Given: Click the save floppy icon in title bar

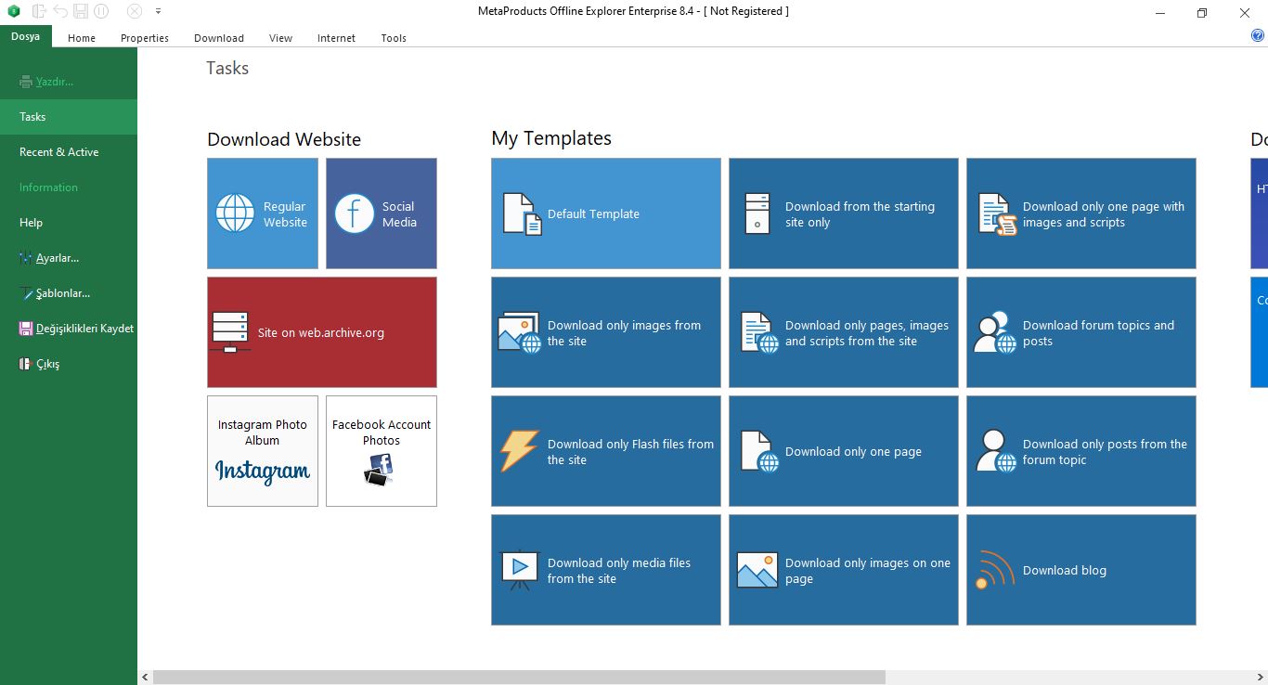Looking at the screenshot, I should click(x=81, y=11).
